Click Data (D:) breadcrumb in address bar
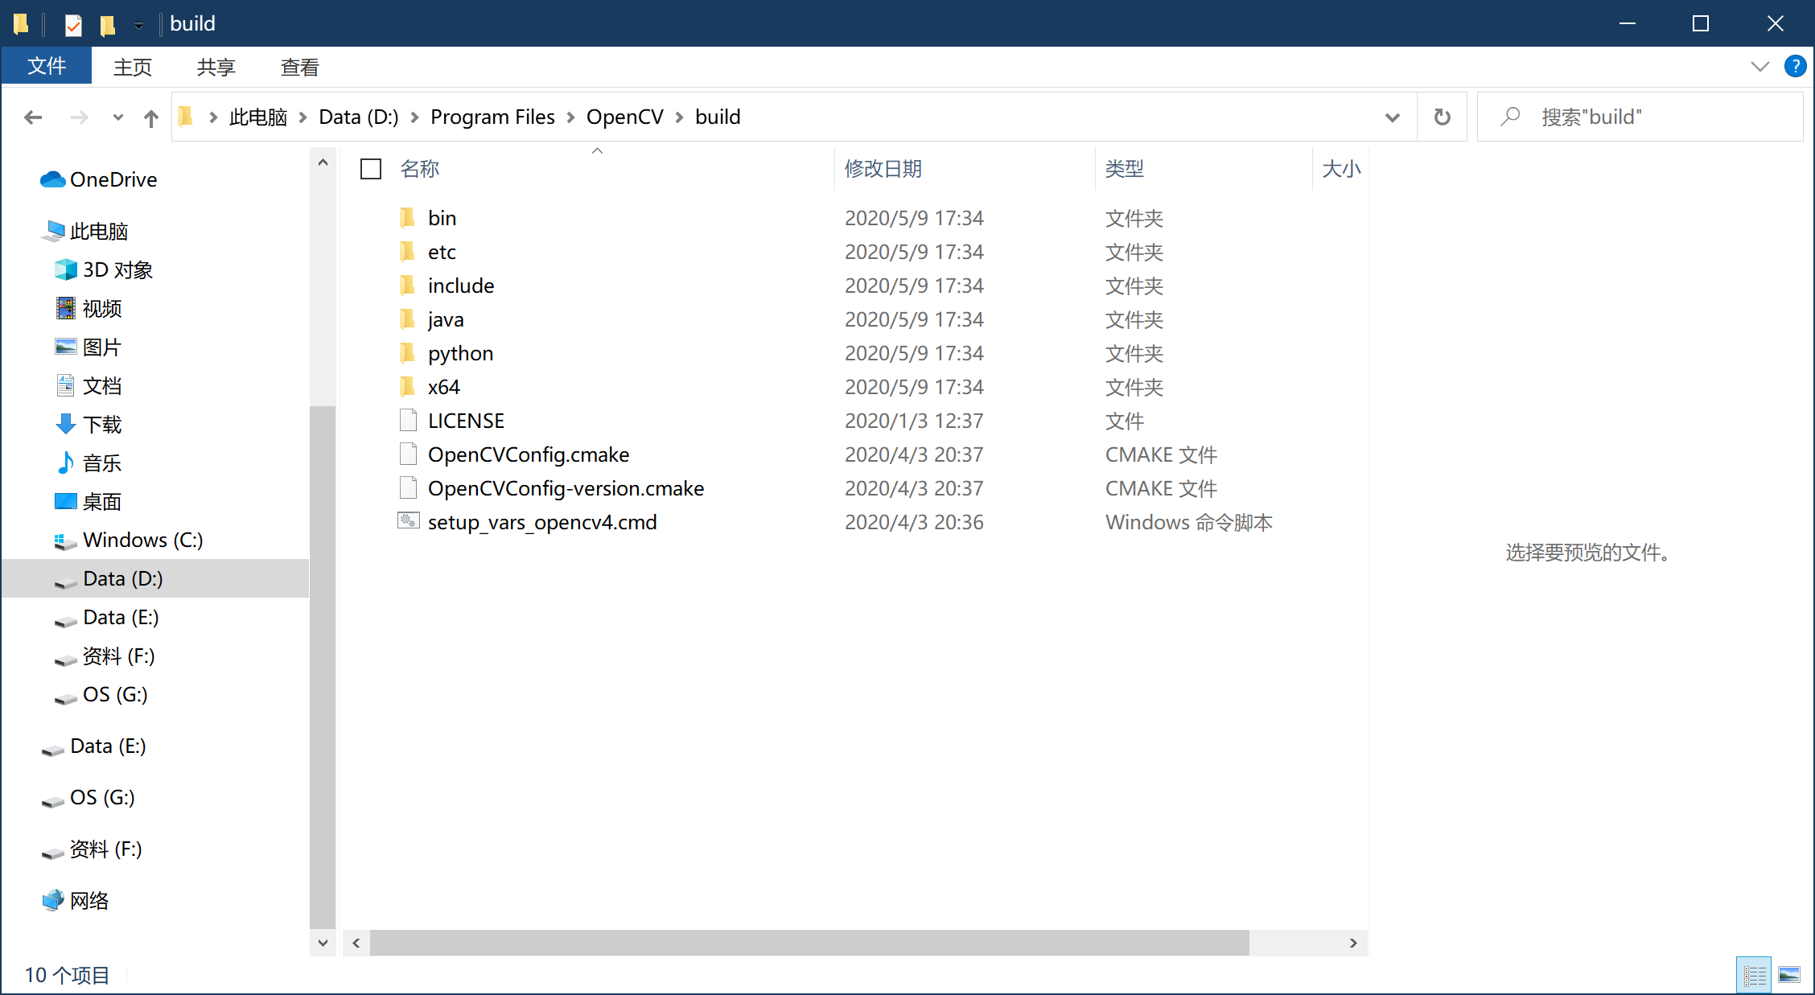 click(359, 117)
